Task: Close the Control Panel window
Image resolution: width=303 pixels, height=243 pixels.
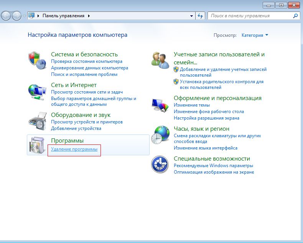Action: click(x=294, y=5)
